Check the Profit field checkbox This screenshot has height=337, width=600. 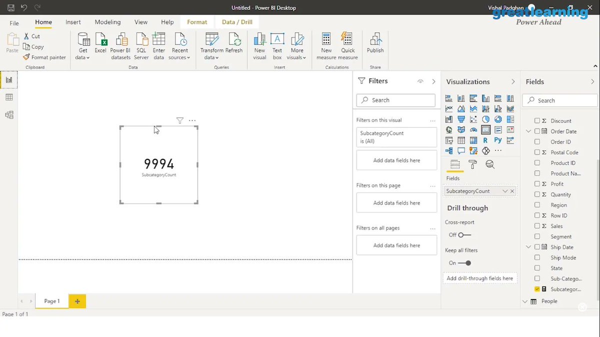(x=537, y=184)
